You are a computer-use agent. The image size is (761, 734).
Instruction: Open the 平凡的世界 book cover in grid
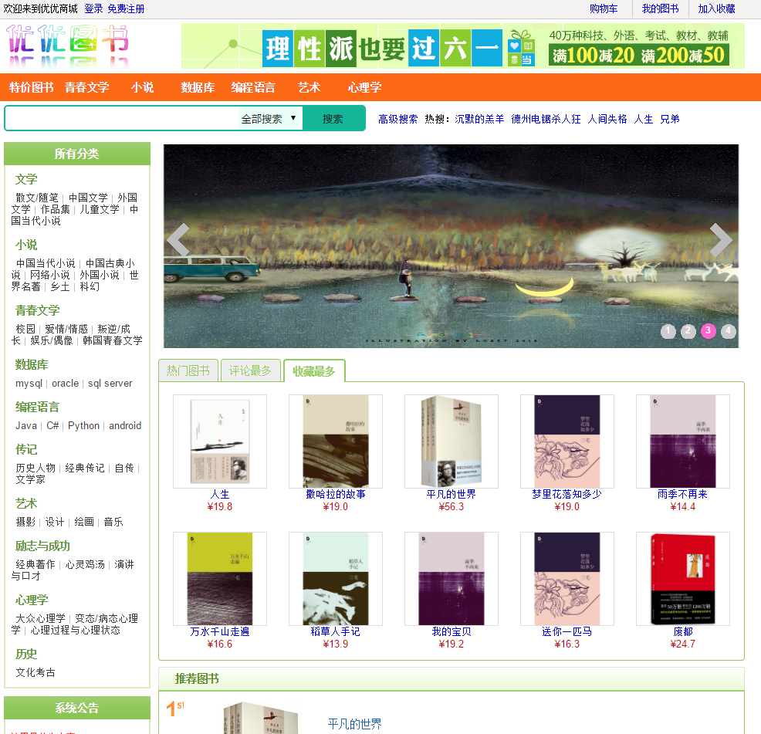pyautogui.click(x=452, y=441)
